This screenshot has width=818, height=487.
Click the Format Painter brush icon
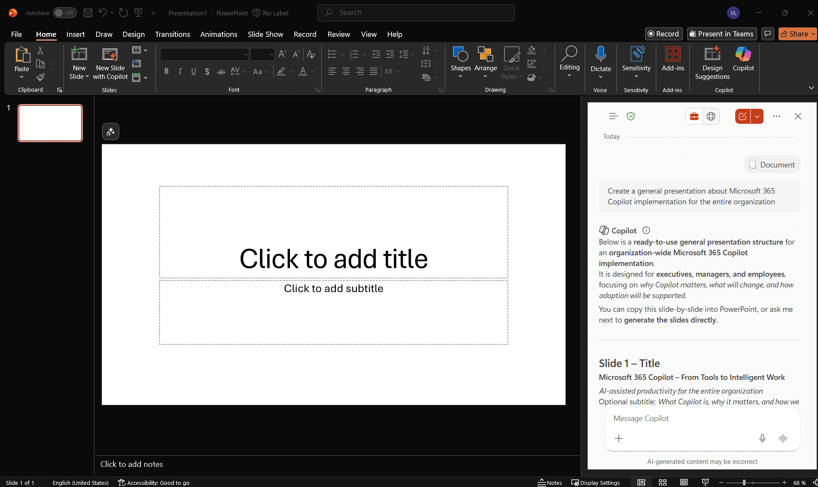click(40, 78)
